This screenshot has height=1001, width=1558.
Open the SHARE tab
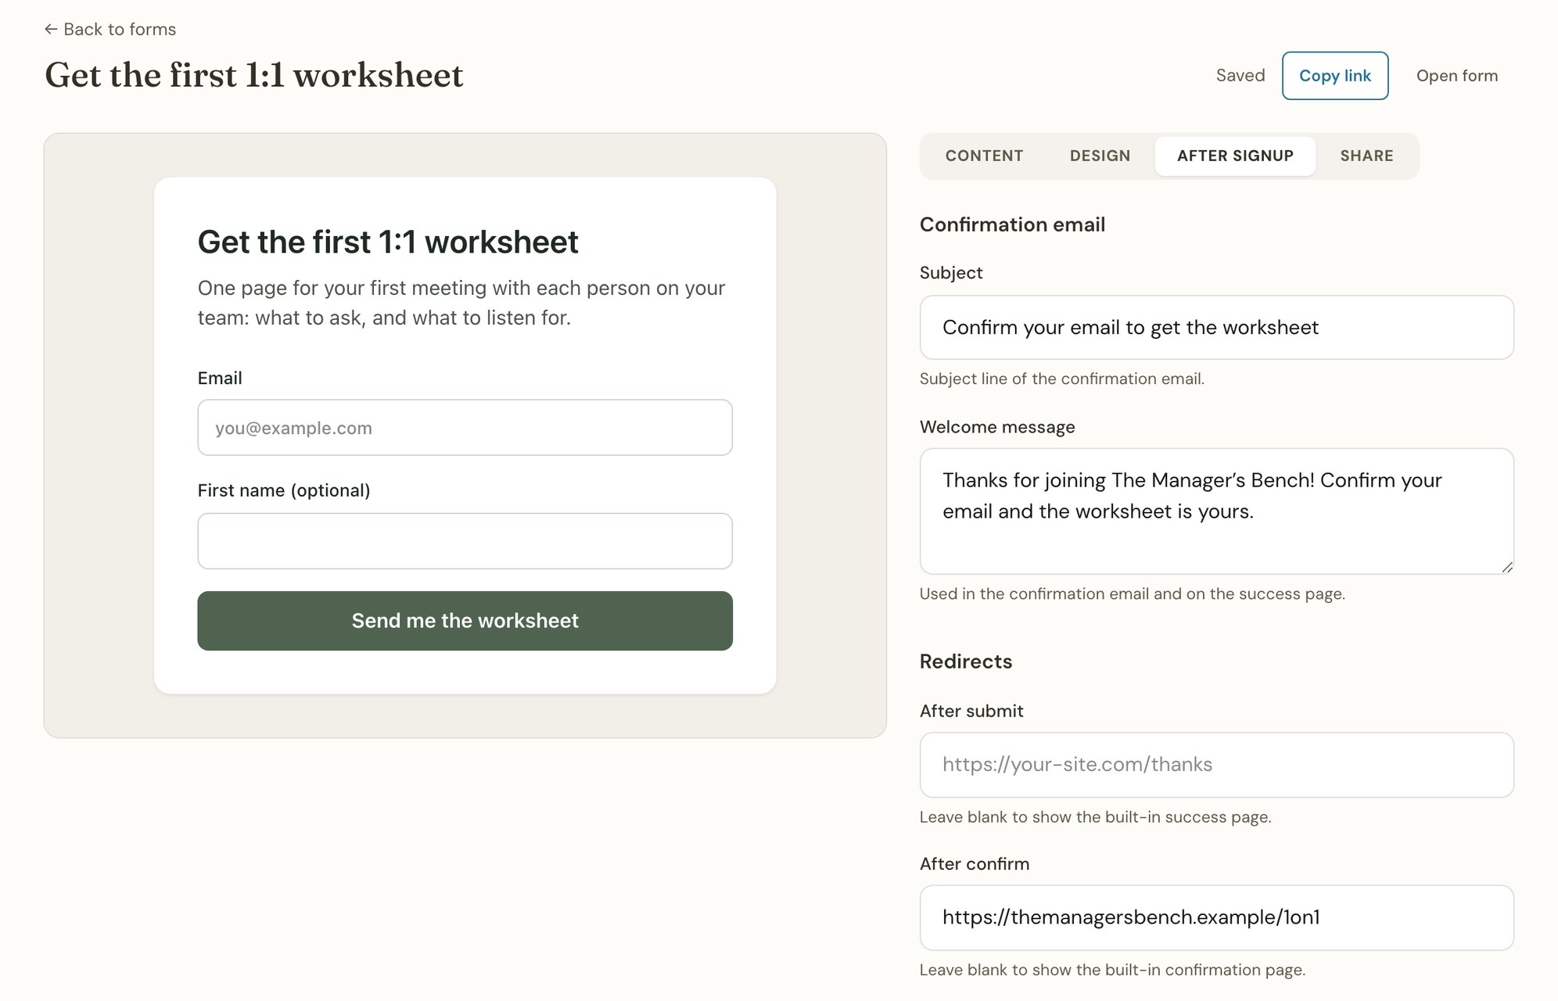[x=1366, y=156]
